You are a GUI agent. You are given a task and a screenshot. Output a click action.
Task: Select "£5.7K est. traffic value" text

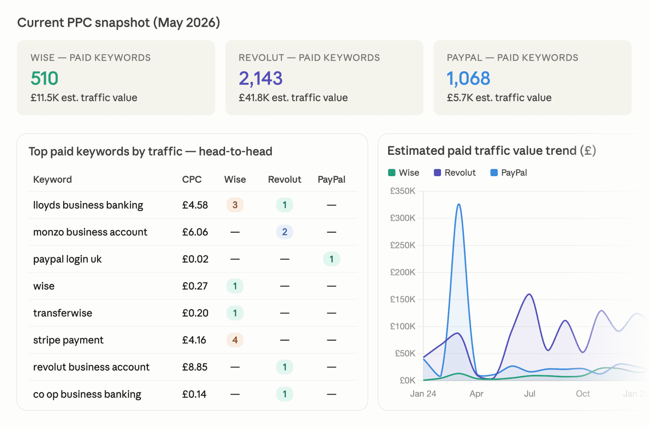click(x=499, y=98)
